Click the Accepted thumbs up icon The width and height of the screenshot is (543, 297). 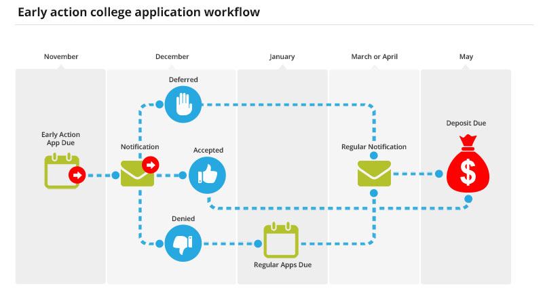[x=207, y=175]
